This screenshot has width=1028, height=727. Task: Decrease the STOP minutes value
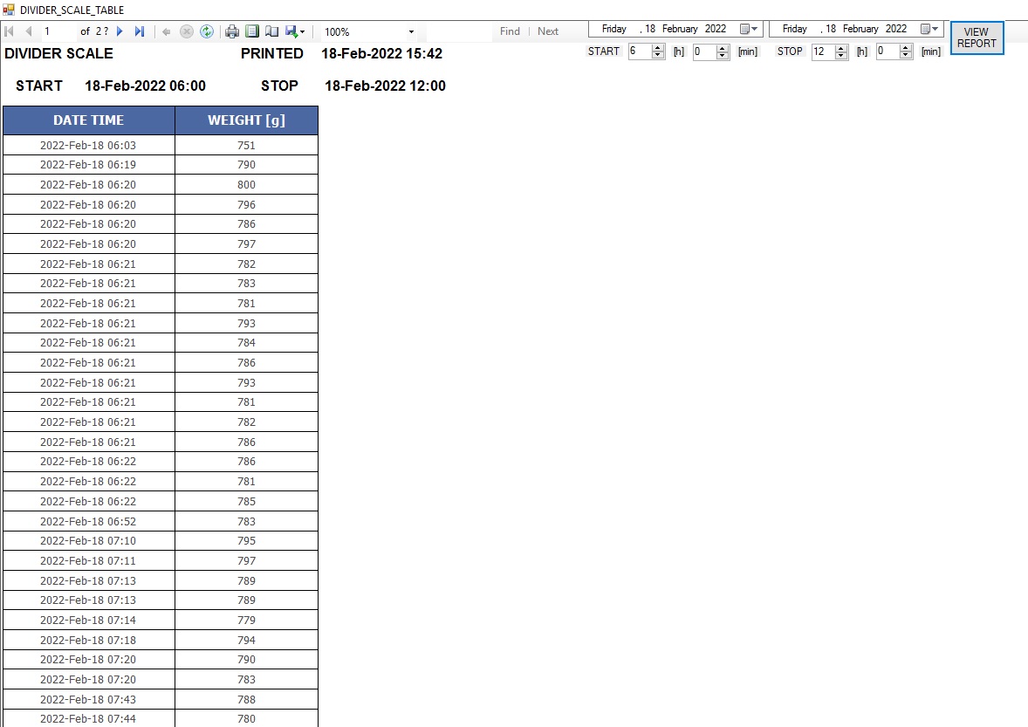[x=905, y=56]
